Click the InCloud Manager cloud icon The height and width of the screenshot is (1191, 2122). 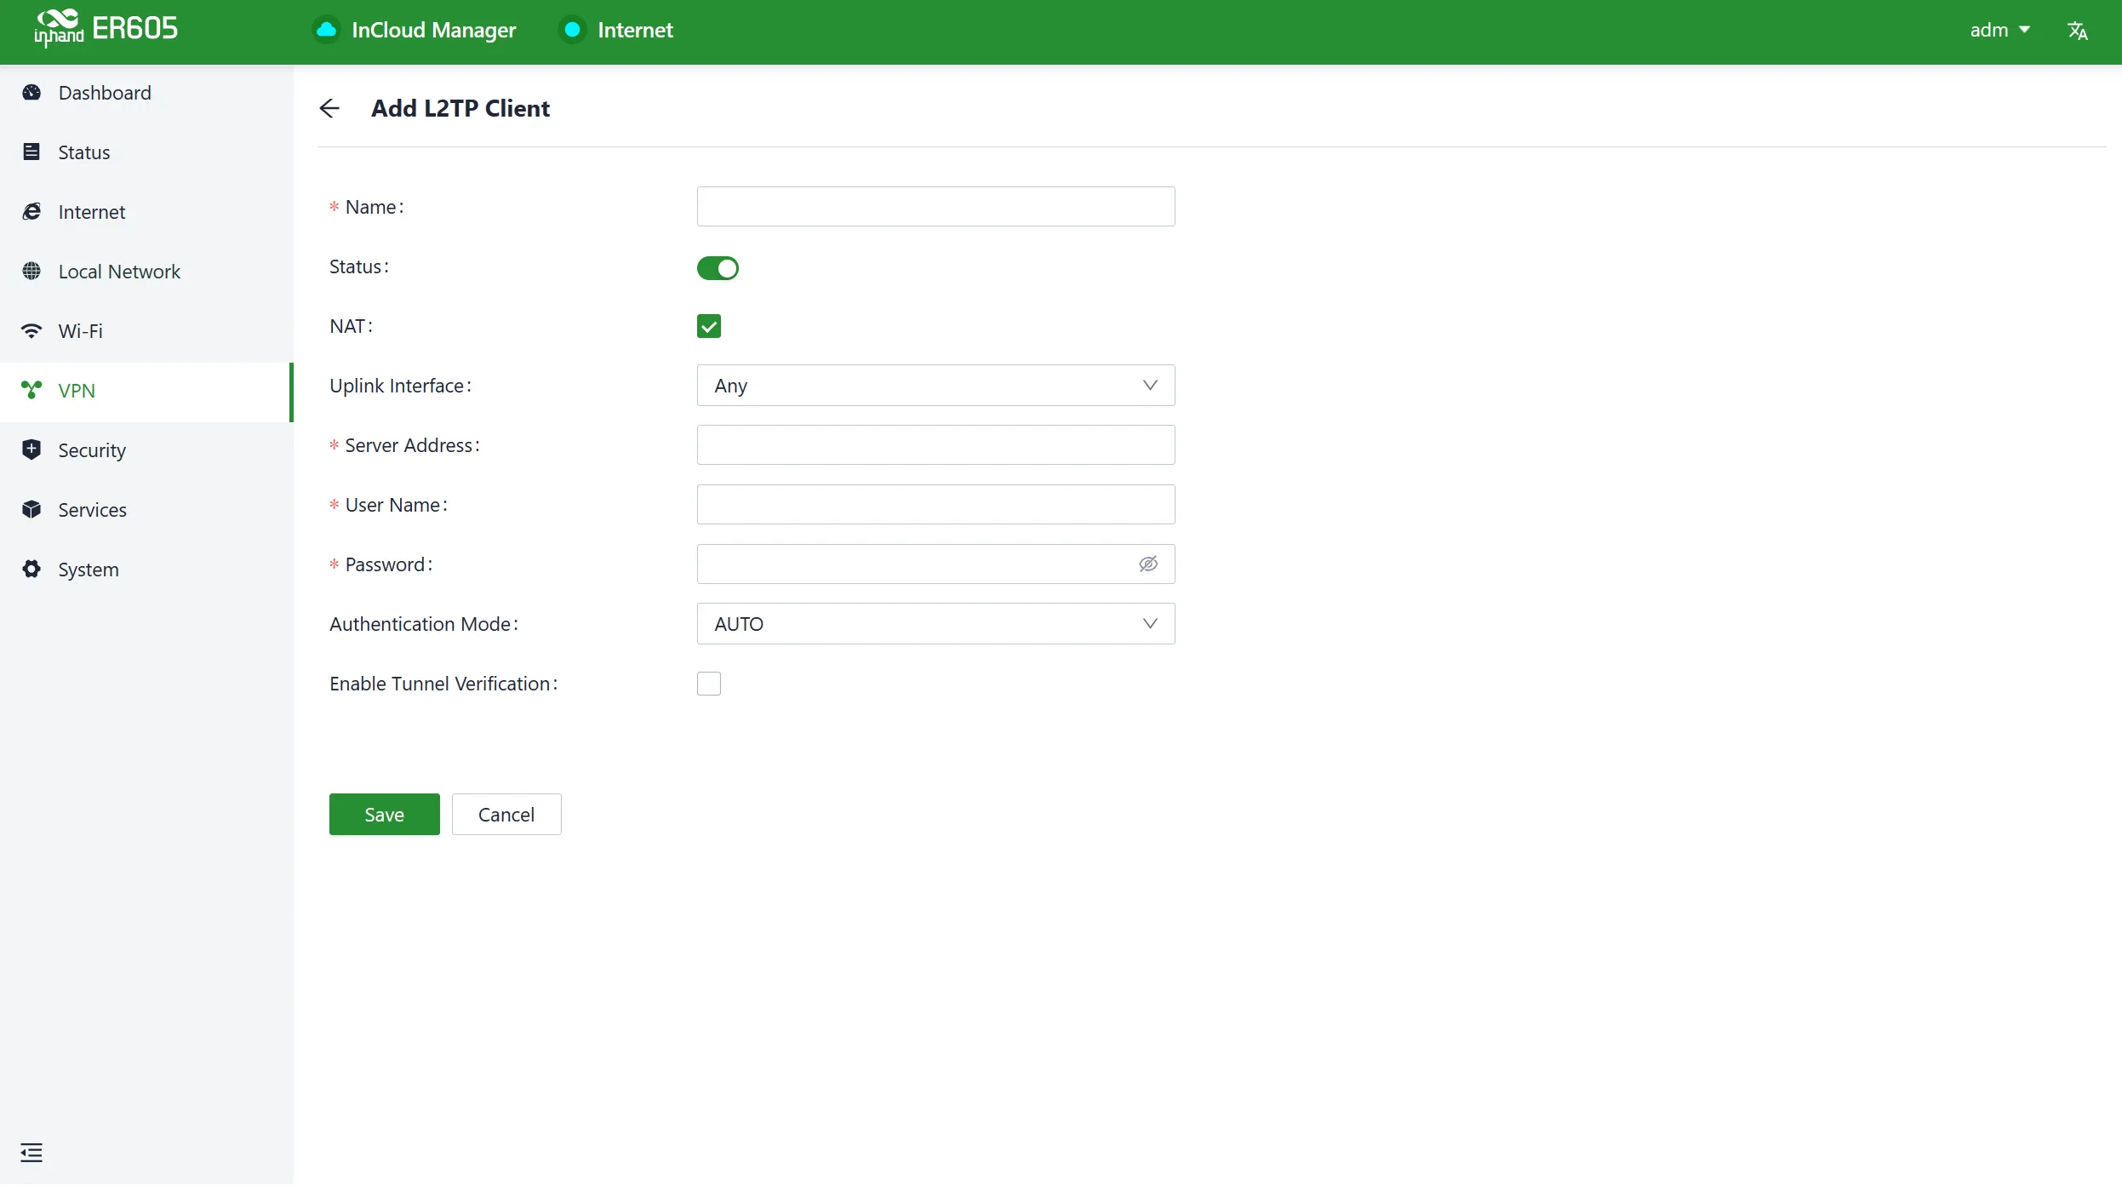pyautogui.click(x=326, y=31)
